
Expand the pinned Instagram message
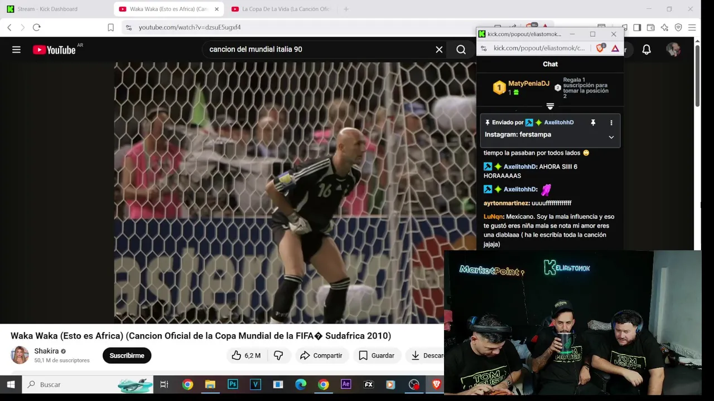pyautogui.click(x=611, y=137)
